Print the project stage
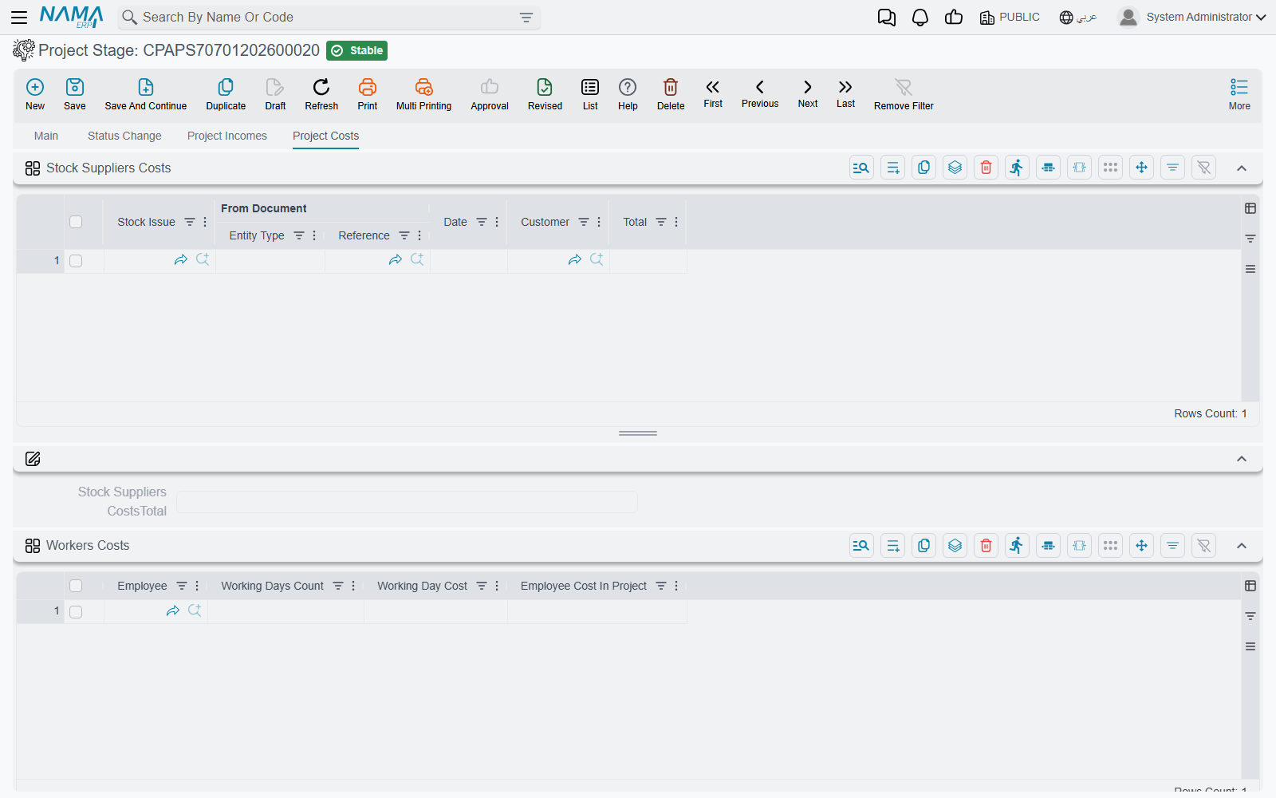1276x798 pixels. pyautogui.click(x=368, y=94)
